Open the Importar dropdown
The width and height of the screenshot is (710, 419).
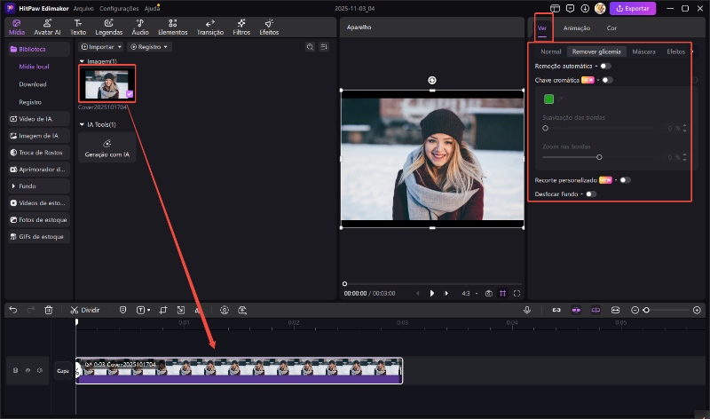pyautogui.click(x=101, y=47)
